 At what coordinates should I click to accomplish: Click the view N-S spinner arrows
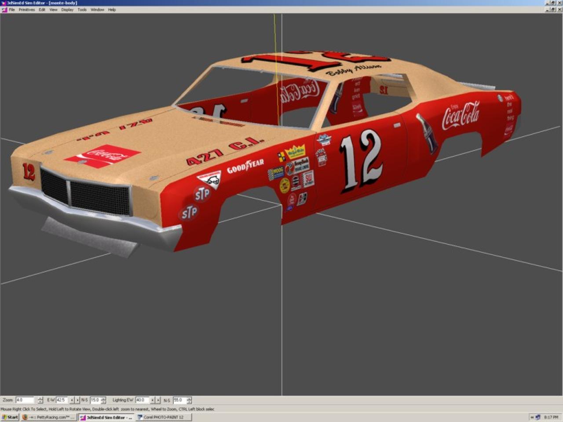click(x=103, y=400)
